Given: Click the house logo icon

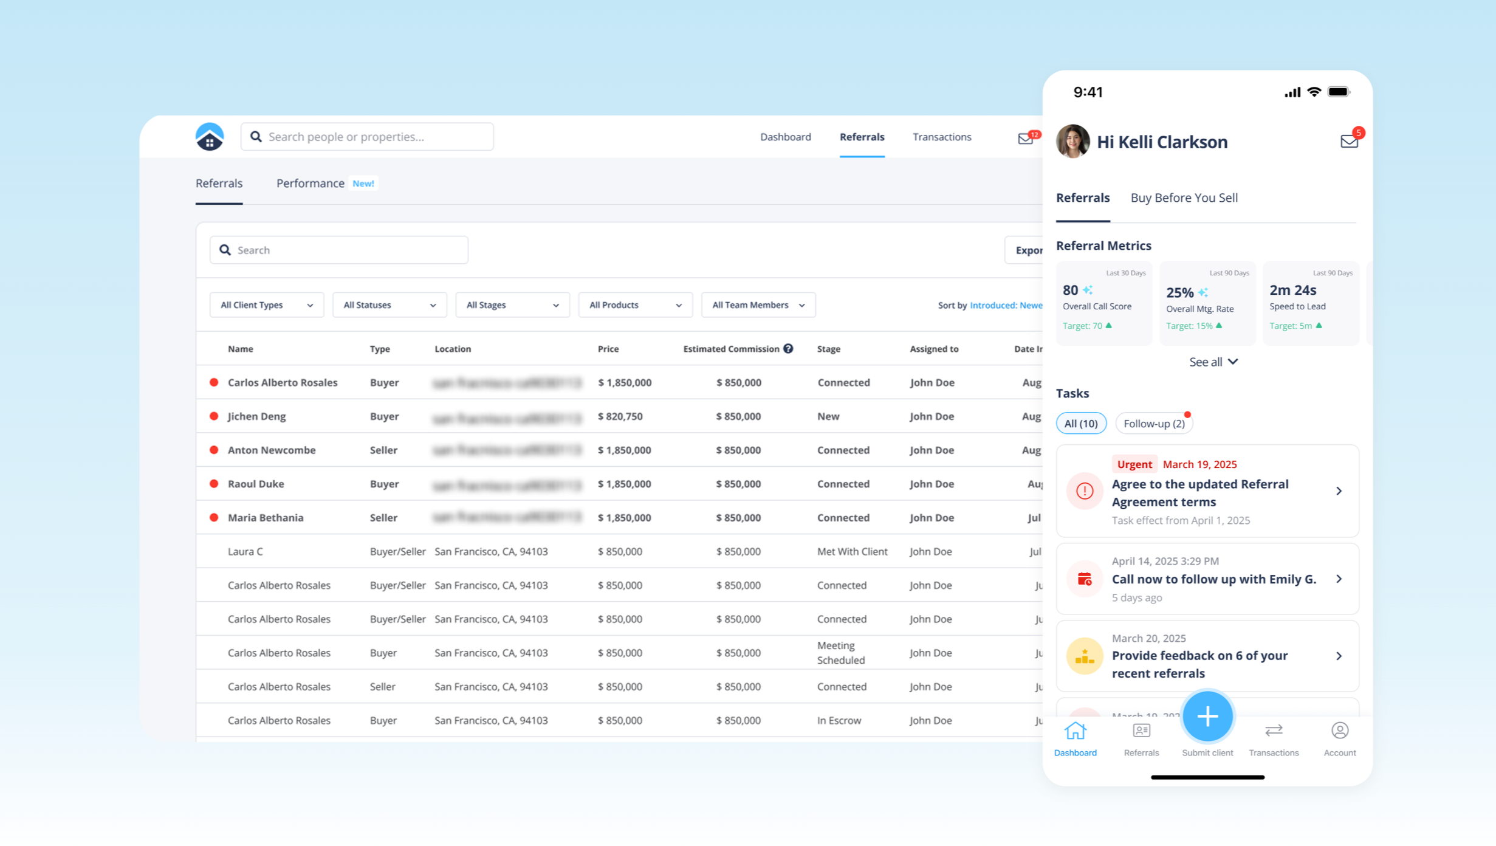Looking at the screenshot, I should point(210,137).
